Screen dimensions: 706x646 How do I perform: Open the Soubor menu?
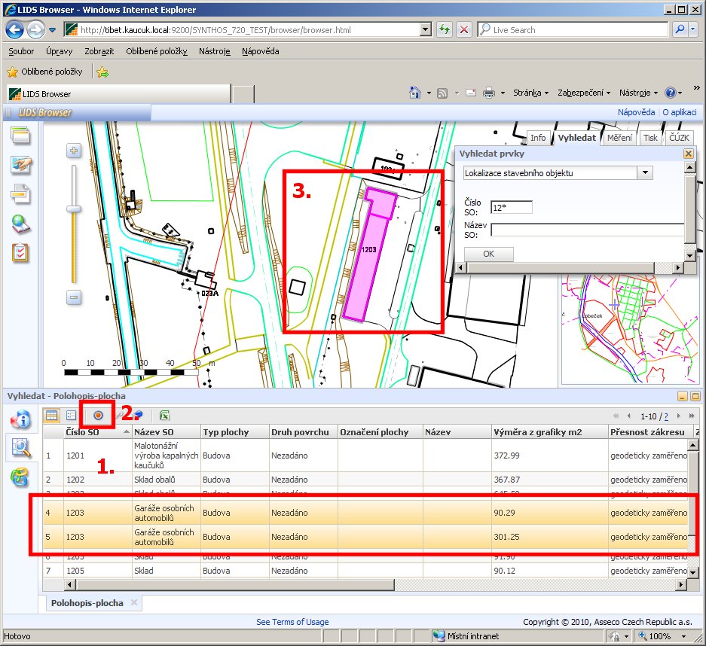coord(21,51)
